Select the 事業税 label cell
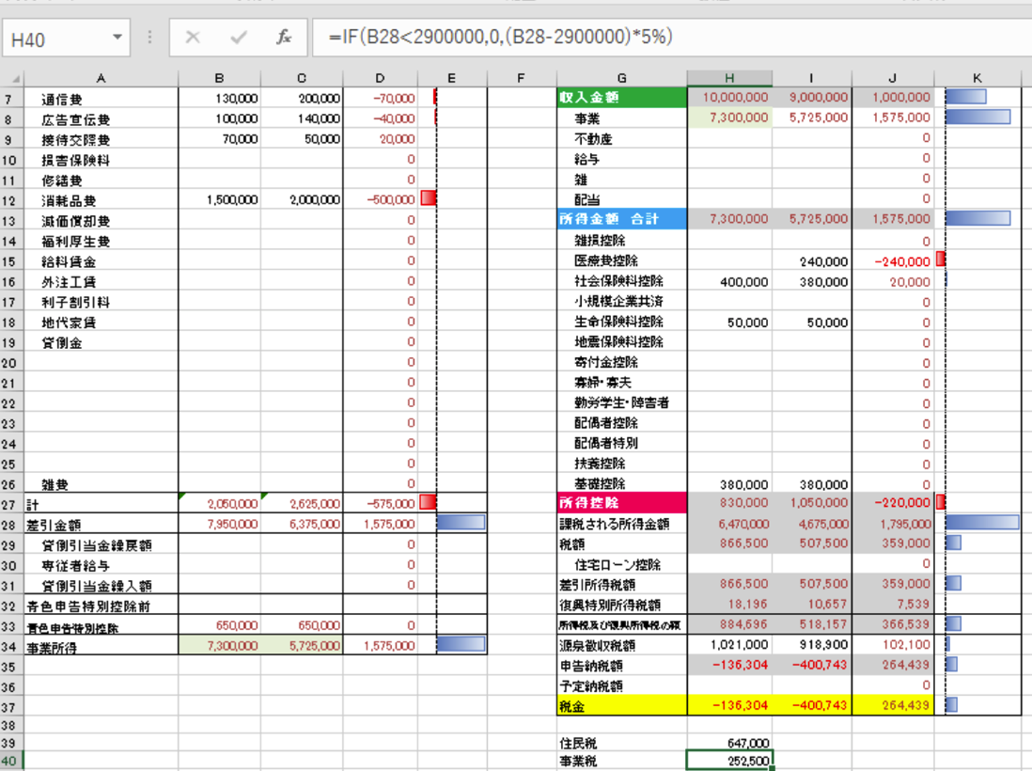This screenshot has height=771, width=1032. (621, 761)
